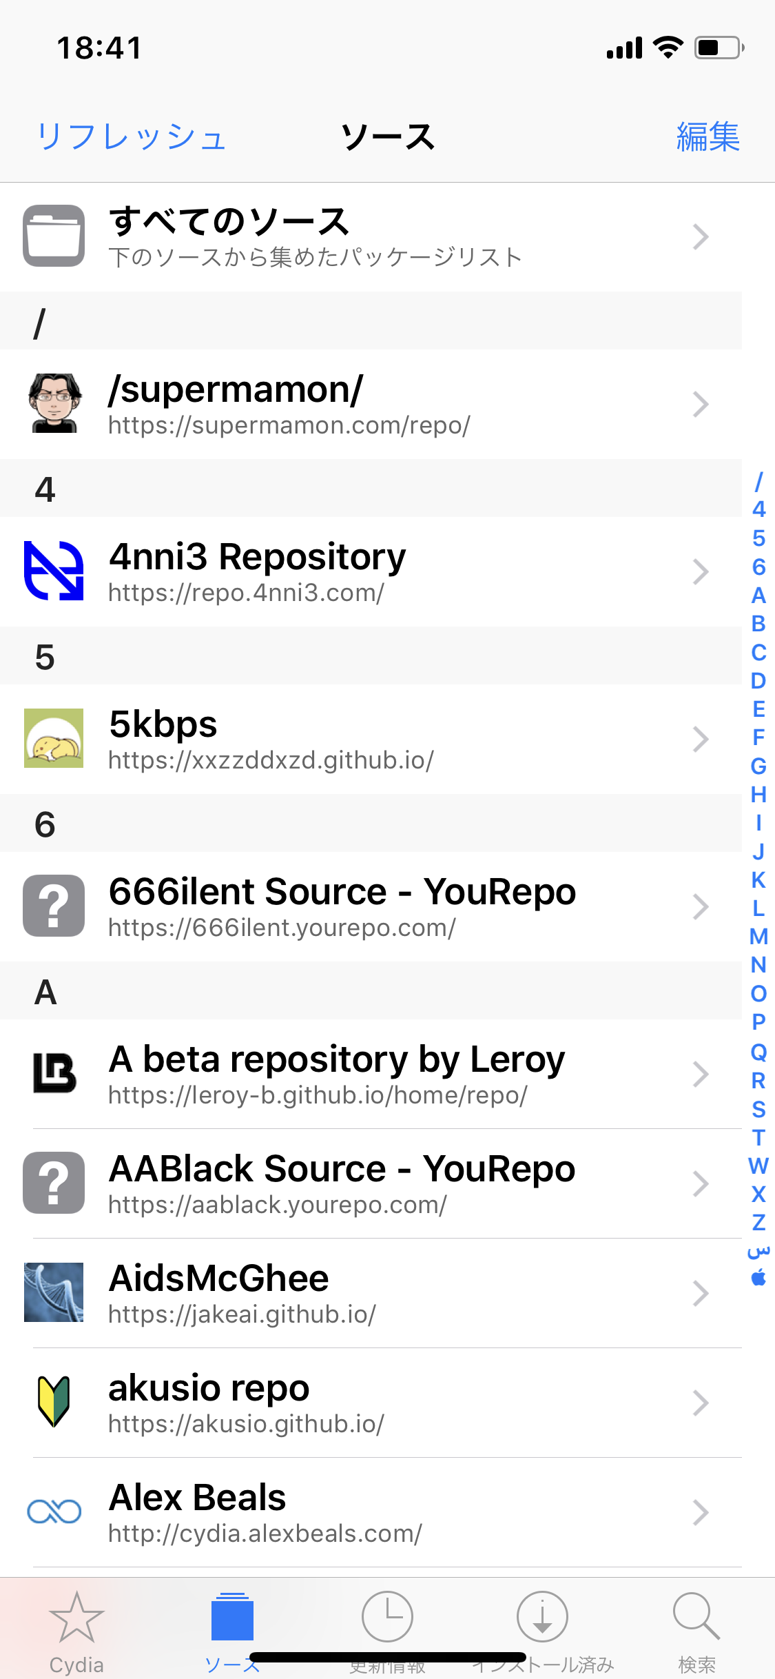Tap the supermamon avatar icon

(x=54, y=403)
